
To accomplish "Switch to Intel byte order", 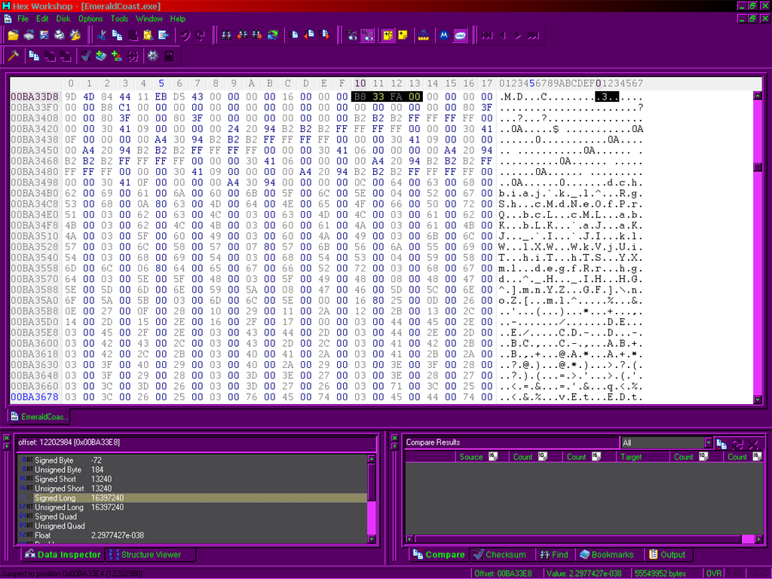I will point(460,35).
